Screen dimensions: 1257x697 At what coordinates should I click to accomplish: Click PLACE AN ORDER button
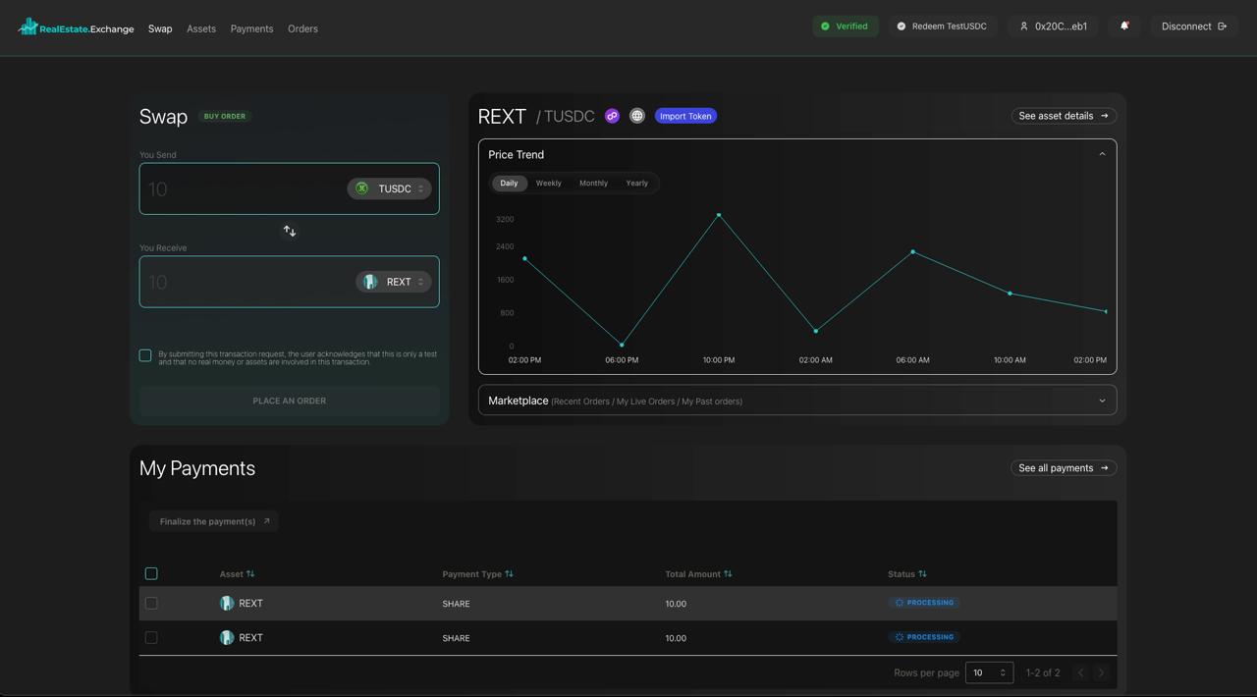(290, 401)
